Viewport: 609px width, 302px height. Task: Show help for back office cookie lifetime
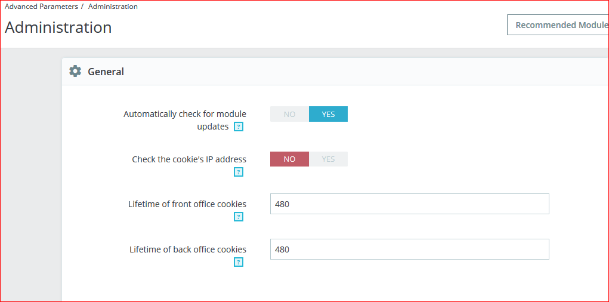tap(239, 262)
